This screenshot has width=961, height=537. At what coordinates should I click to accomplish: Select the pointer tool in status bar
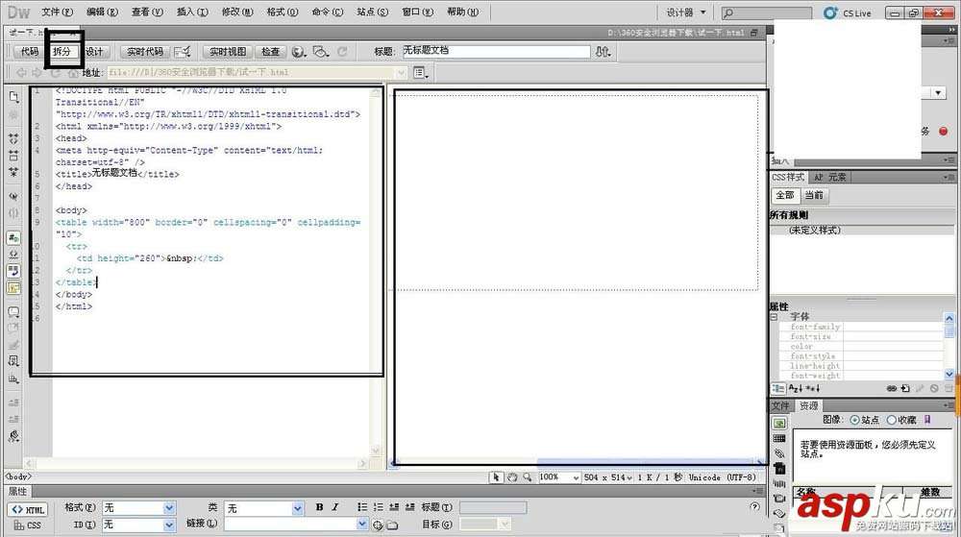tap(496, 477)
